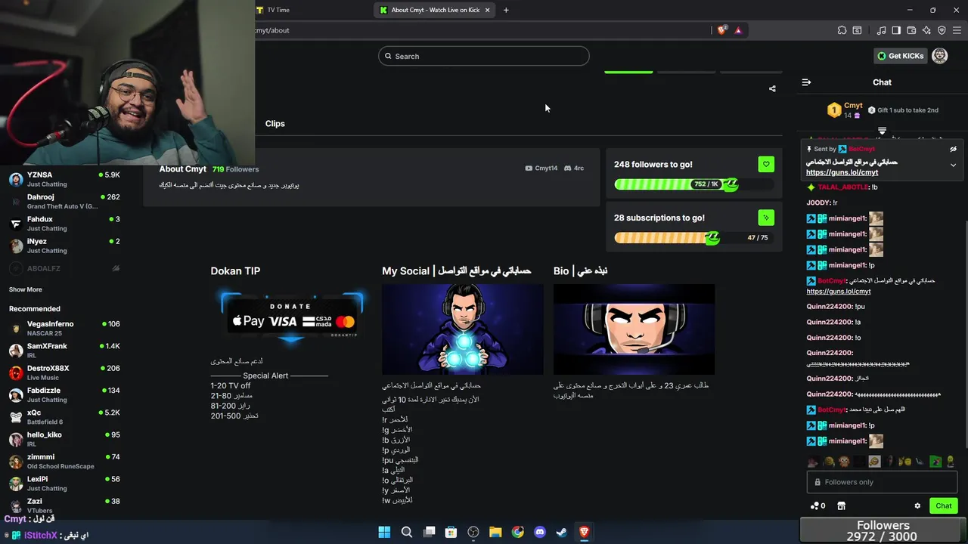Click the channel points bubbles icon
Screen dimensions: 968x544
[818, 506]
